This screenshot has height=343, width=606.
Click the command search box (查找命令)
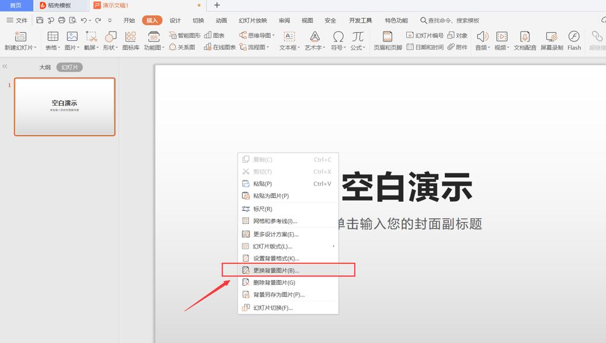450,20
